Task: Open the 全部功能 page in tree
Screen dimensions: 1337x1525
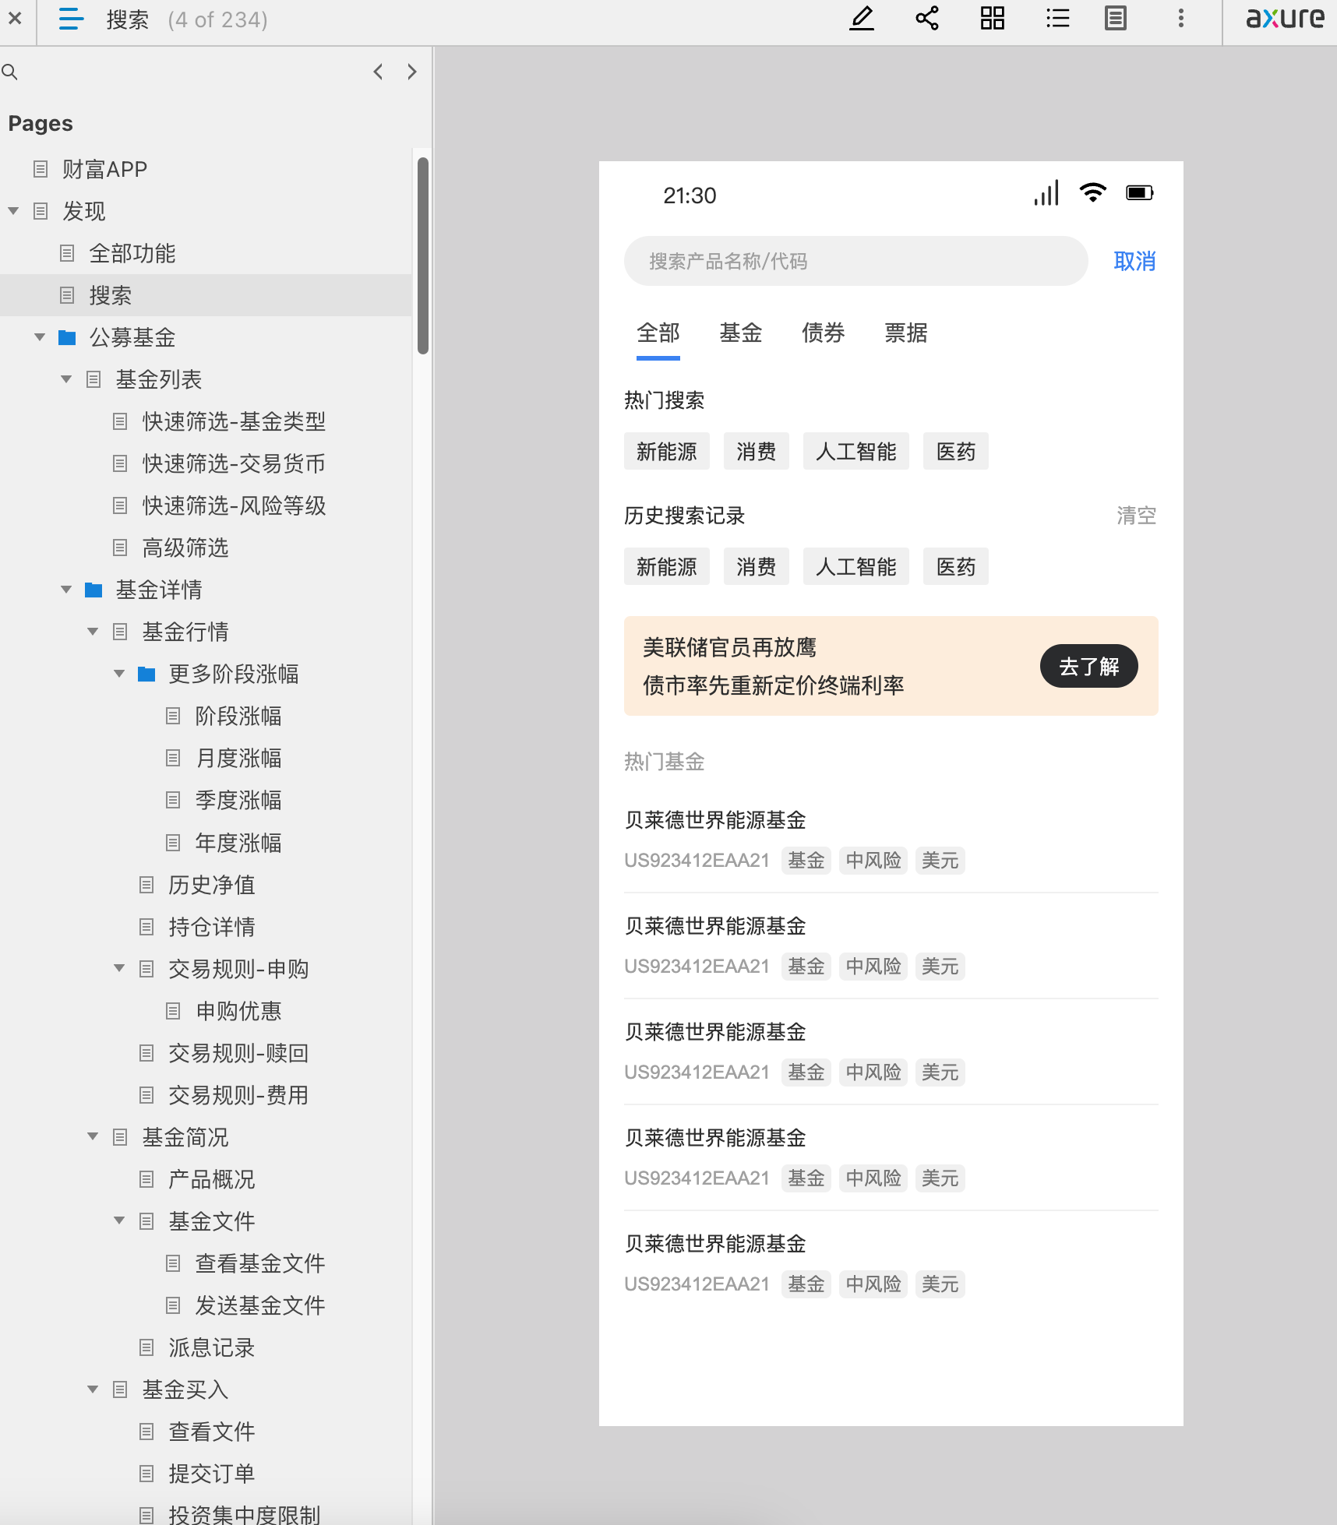Action: (x=132, y=253)
